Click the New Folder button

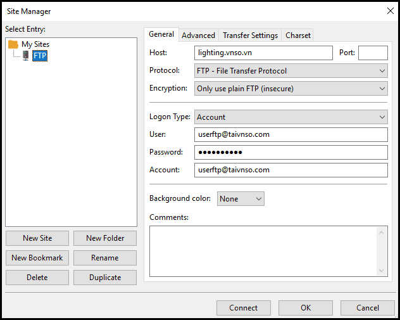(x=105, y=238)
